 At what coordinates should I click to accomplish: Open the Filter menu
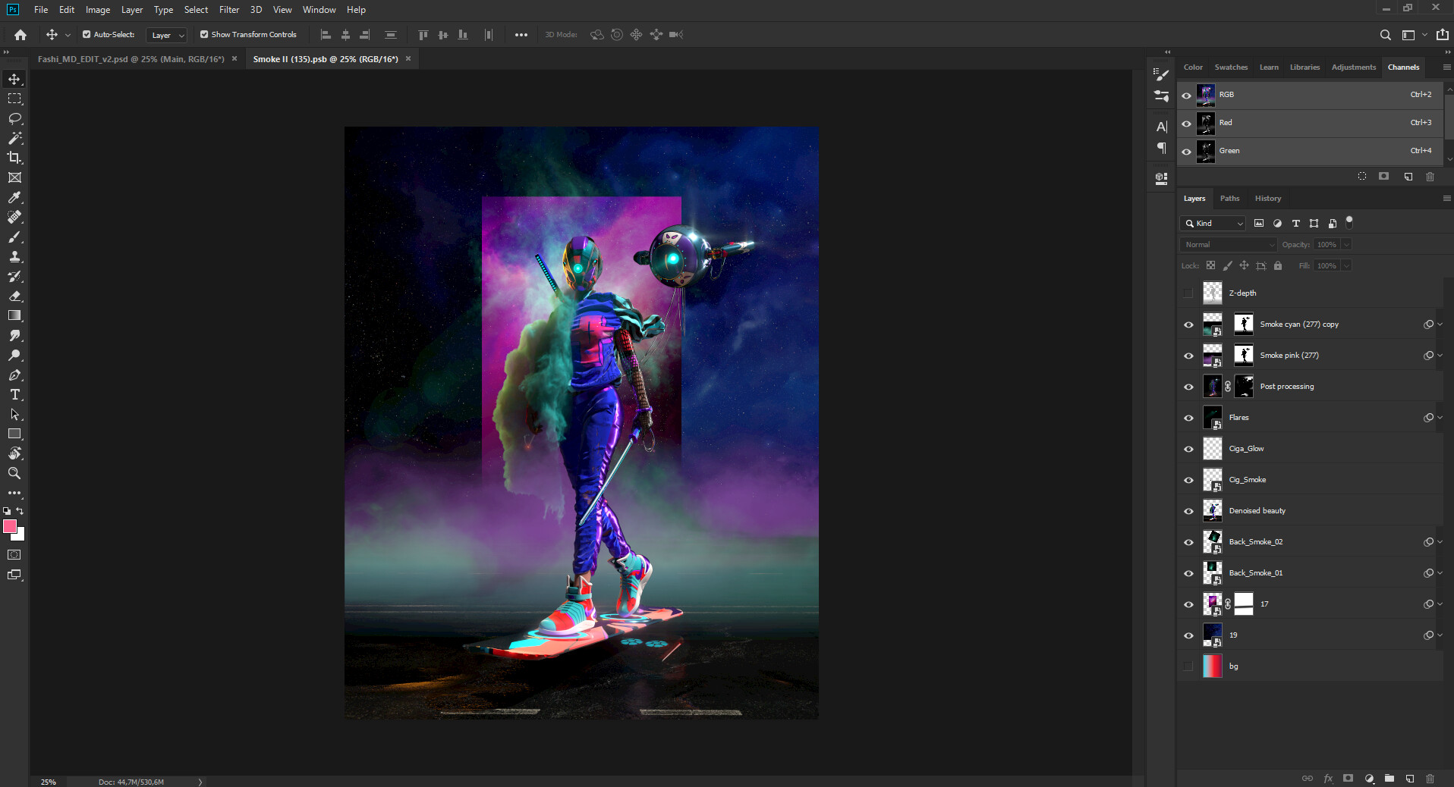pyautogui.click(x=229, y=10)
